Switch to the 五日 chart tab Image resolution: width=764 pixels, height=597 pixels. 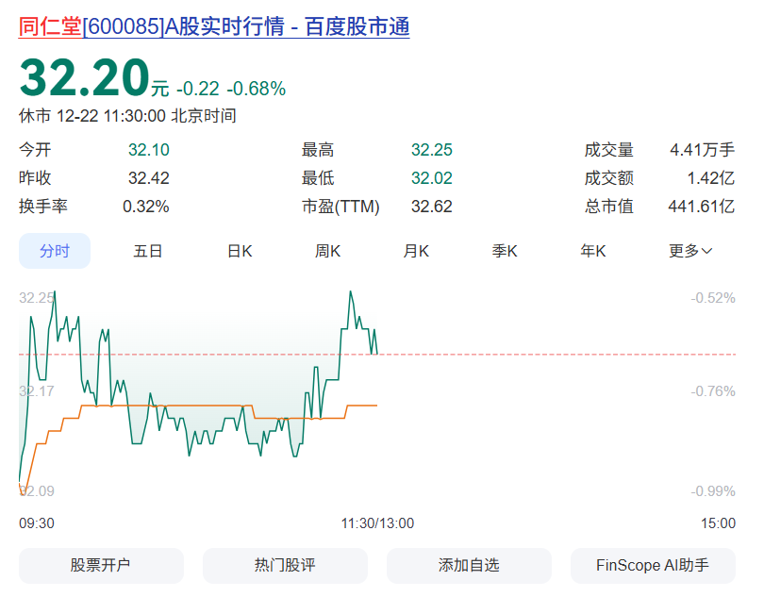[x=148, y=251]
